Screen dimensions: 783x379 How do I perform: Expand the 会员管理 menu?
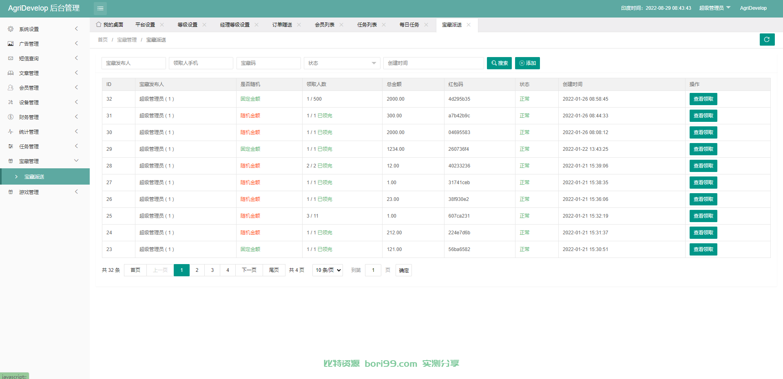click(x=76, y=87)
